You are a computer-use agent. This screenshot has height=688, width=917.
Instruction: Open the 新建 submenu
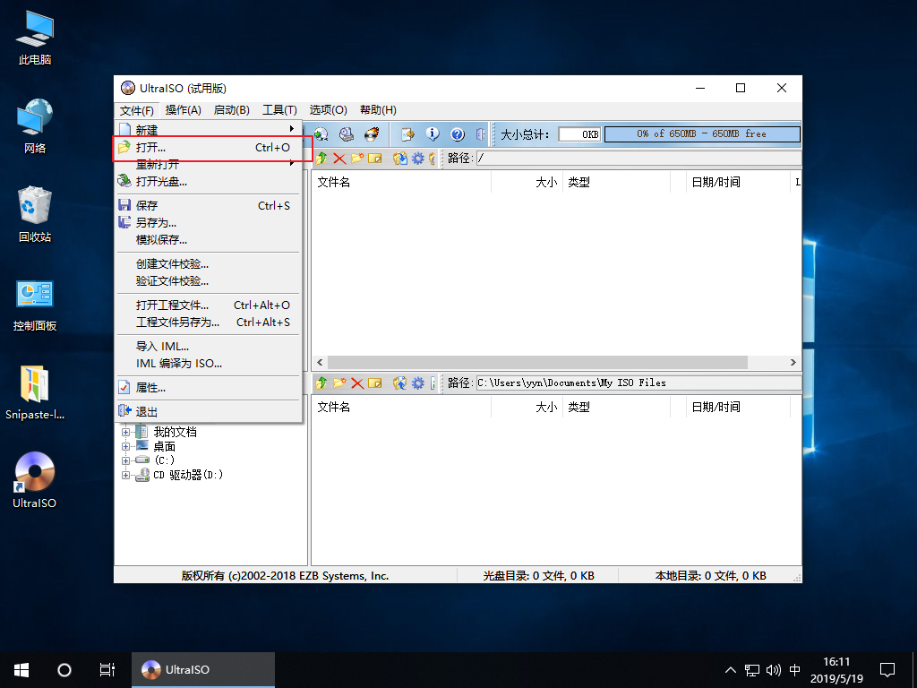point(208,130)
